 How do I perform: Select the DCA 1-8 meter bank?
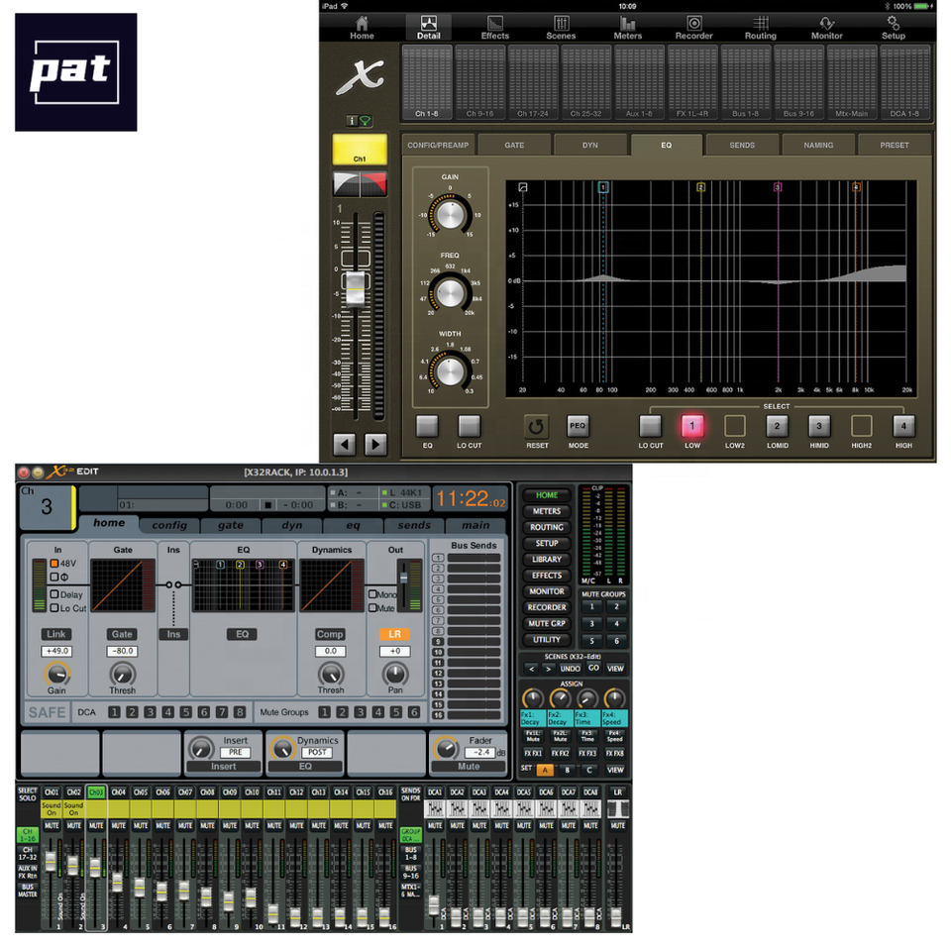pos(904,82)
